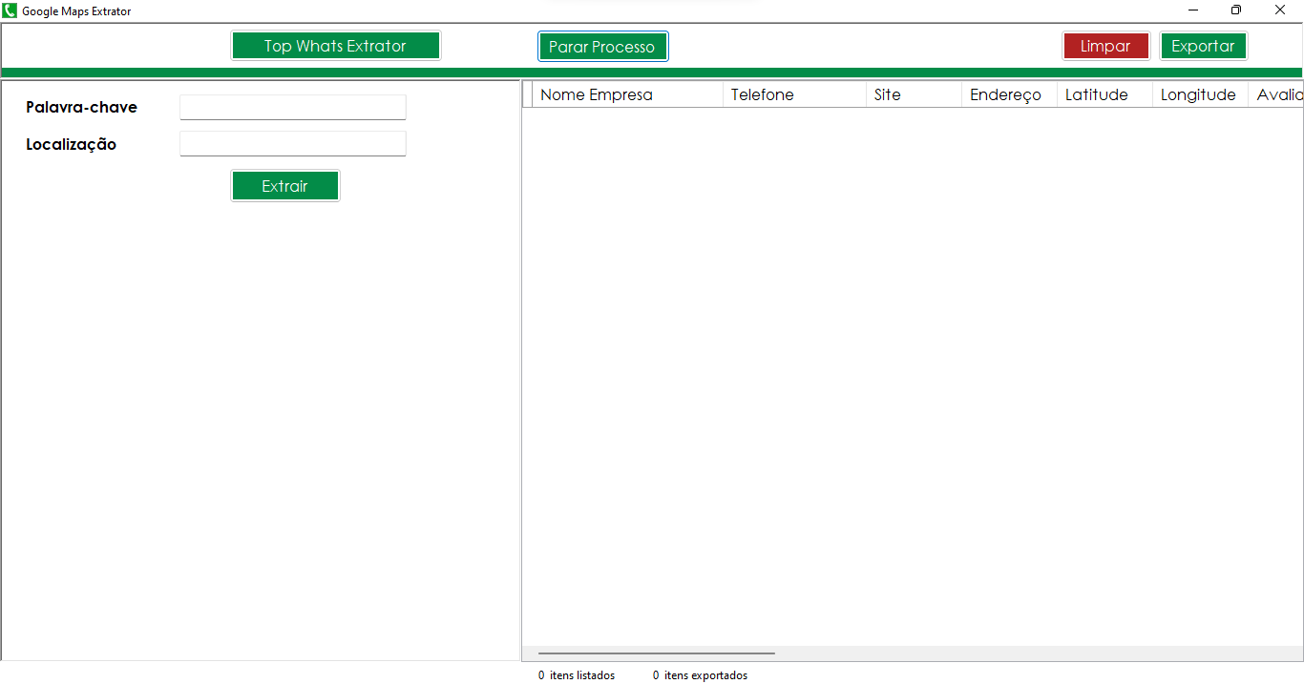Focus the Palavra-chave input field
Screen dimensions: 1304x684
pos(293,107)
